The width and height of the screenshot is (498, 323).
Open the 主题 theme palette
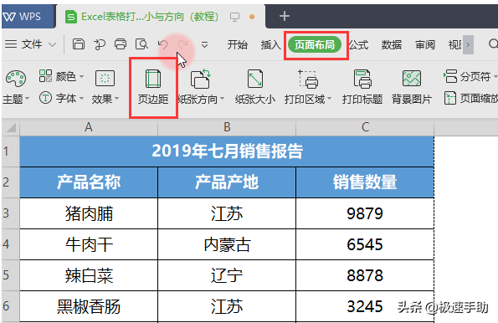(16, 87)
